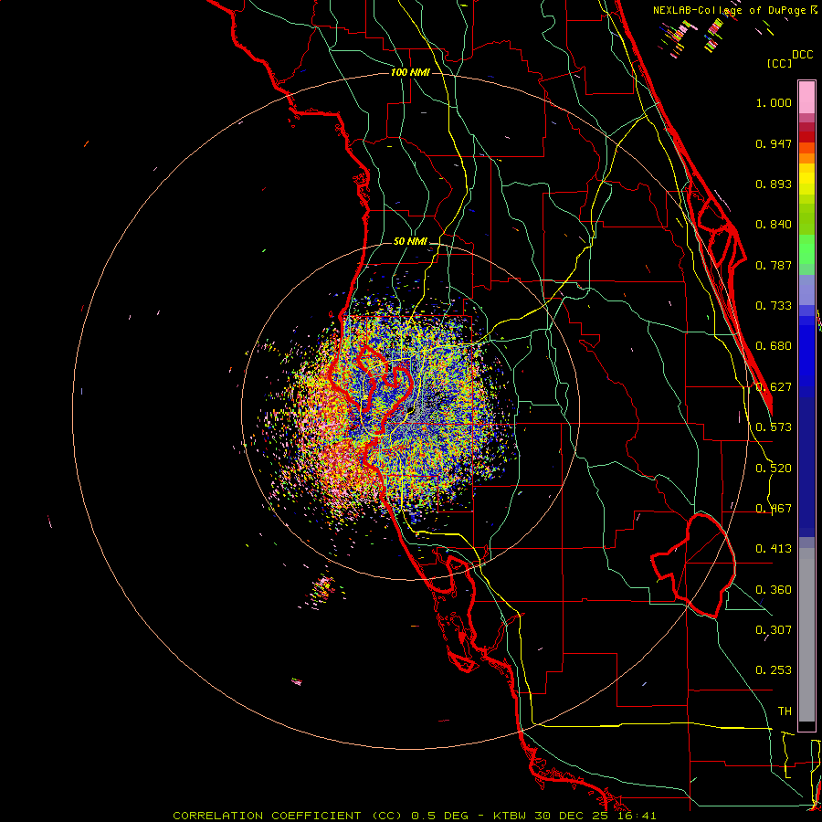The height and width of the screenshot is (822, 822).
Task: Select the 0.680 scale value
Action: point(774,346)
